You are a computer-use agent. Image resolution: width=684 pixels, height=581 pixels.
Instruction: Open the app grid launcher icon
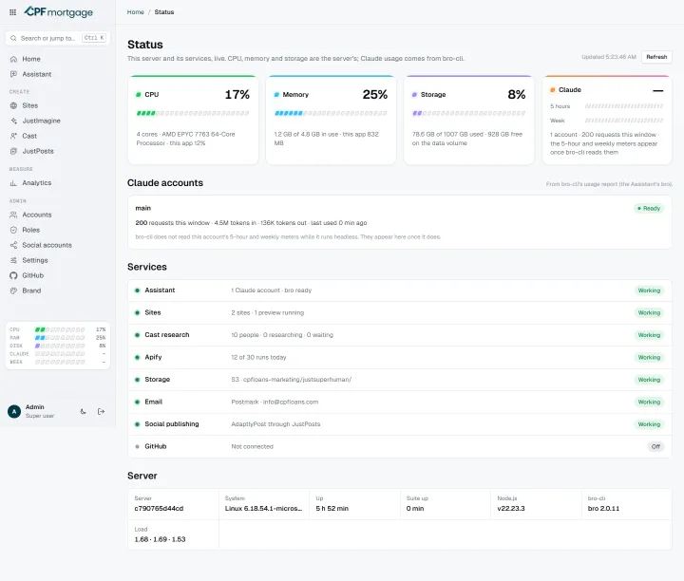pos(12,12)
